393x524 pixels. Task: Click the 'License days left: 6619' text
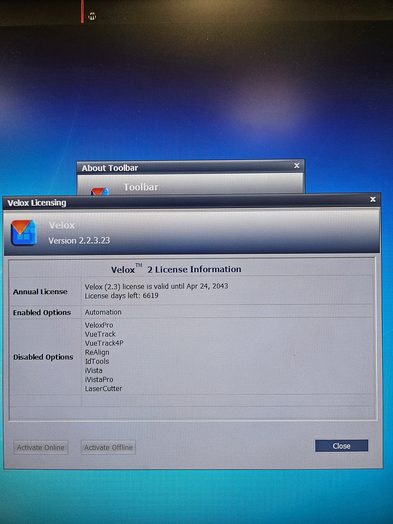click(122, 296)
